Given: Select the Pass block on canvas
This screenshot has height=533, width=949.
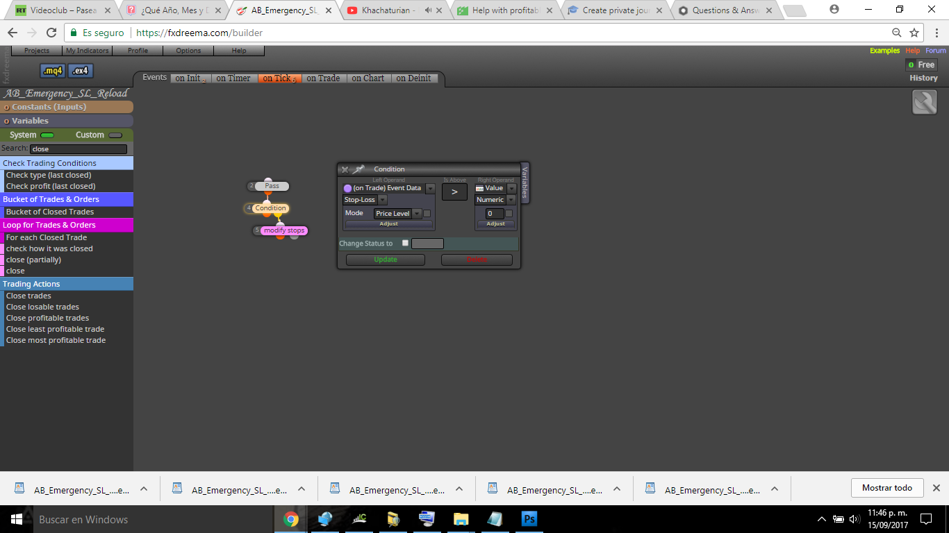Looking at the screenshot, I should [272, 186].
